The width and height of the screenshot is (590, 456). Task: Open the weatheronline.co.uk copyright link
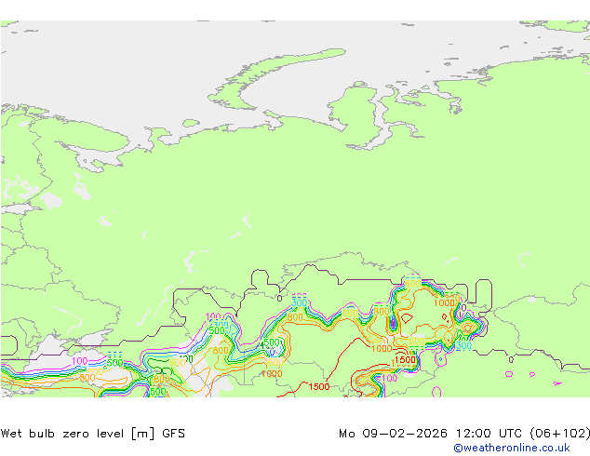coord(512,448)
